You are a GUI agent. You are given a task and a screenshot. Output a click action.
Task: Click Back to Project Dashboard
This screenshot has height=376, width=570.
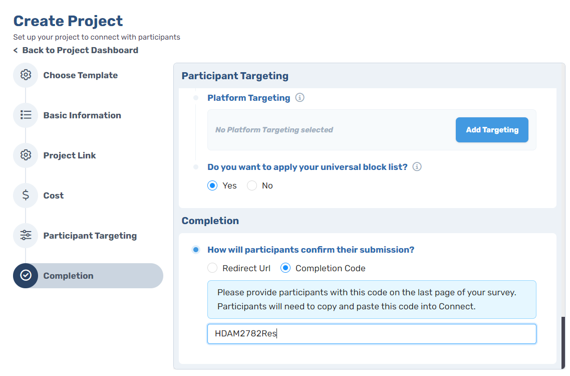[x=75, y=50]
